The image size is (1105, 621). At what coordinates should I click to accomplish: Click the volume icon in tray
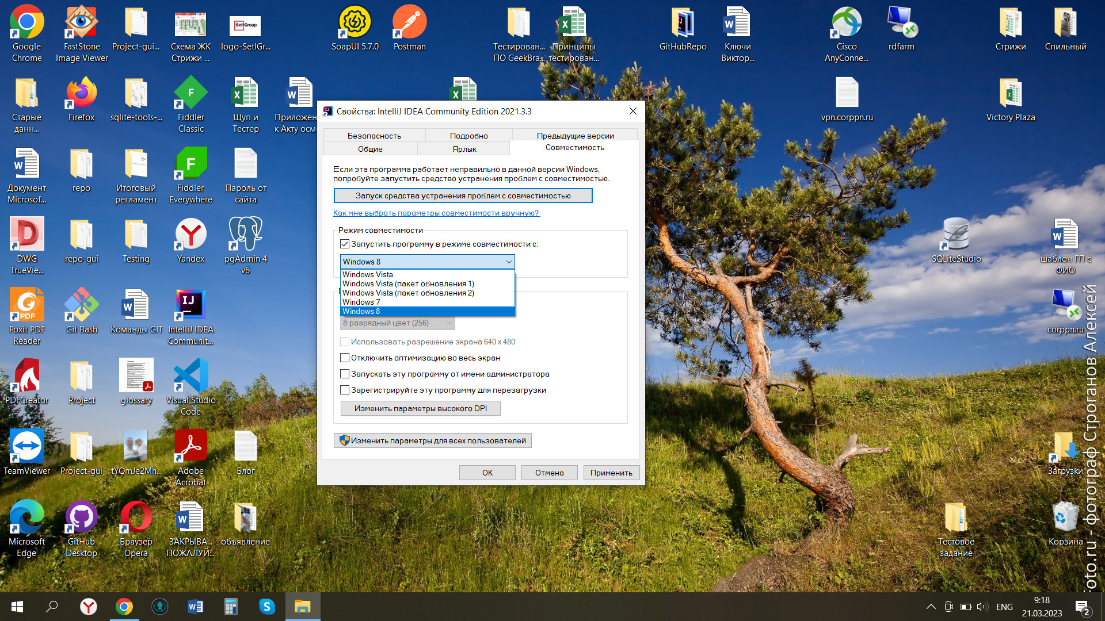[982, 607]
